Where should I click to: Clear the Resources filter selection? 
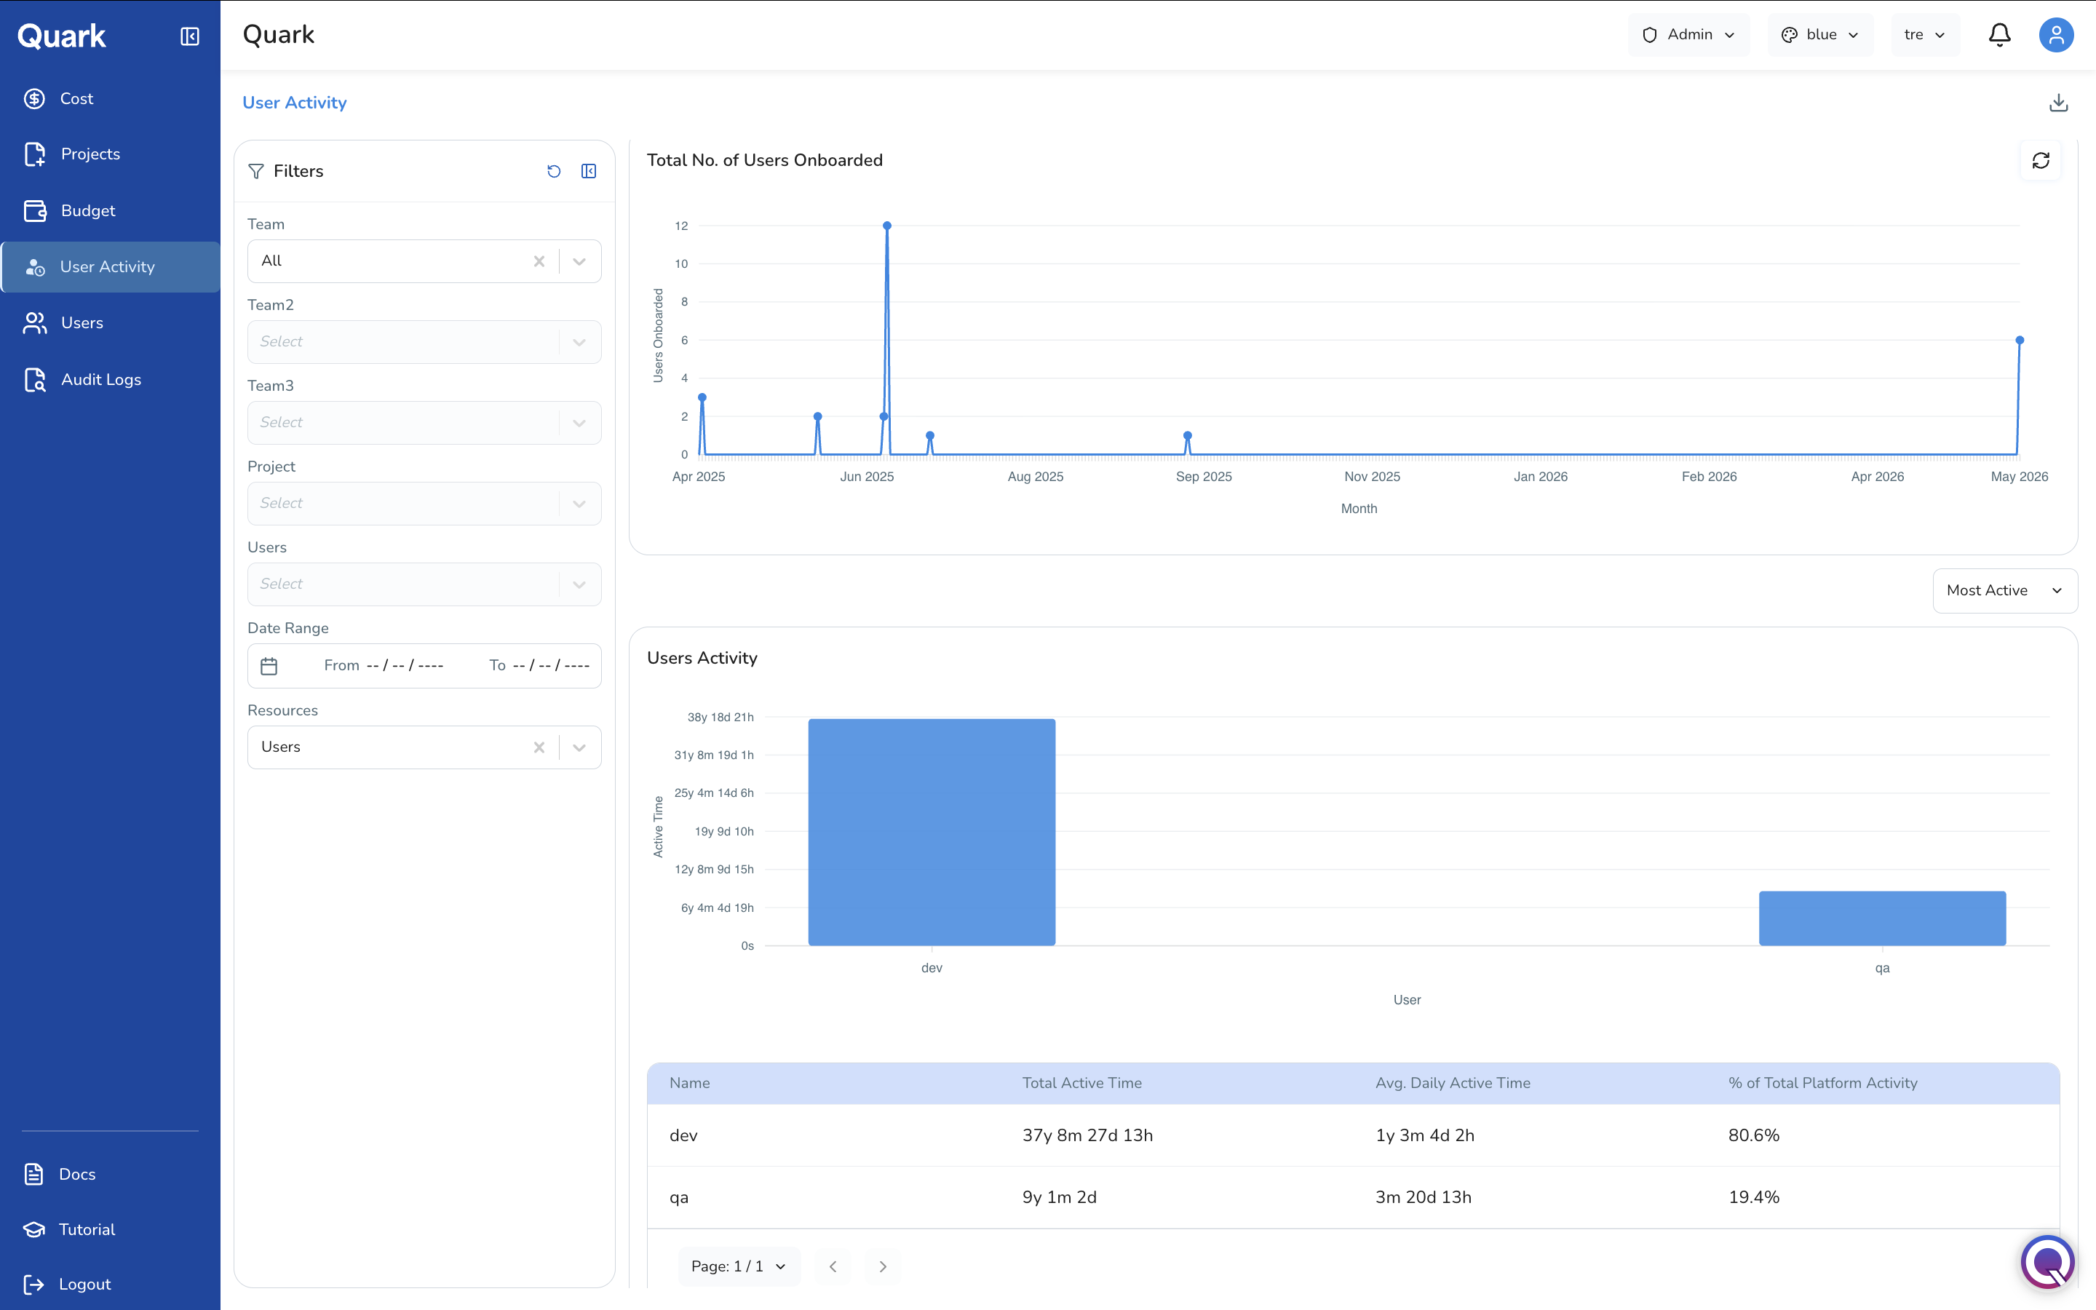point(539,747)
